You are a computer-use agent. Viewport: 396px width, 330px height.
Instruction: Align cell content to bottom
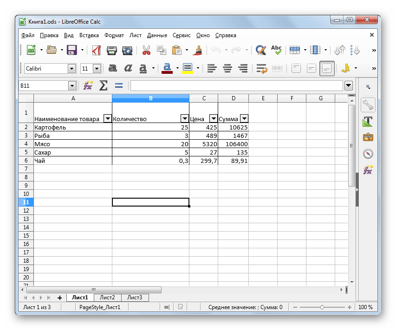[x=327, y=68]
